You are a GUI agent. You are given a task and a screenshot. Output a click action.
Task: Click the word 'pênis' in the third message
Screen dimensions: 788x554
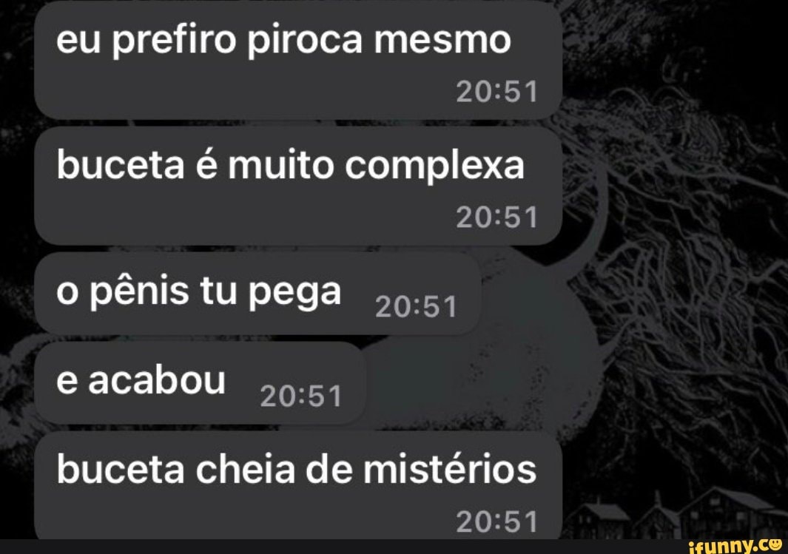[138, 292]
